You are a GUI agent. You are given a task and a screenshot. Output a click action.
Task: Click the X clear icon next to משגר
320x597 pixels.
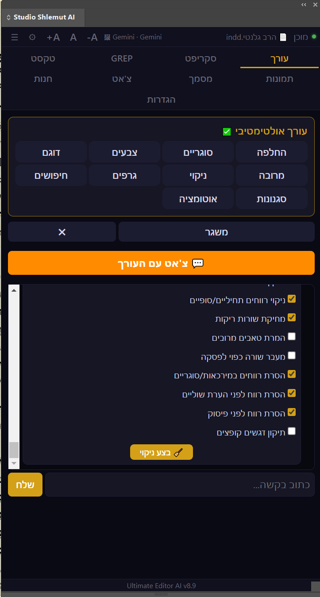tap(62, 231)
